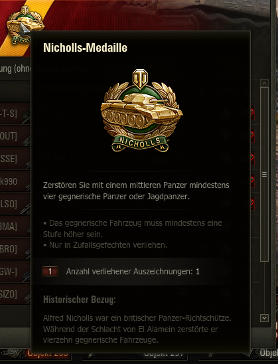Click the scrollbar down arrow
This screenshot has height=364, width=278.
(x=265, y=318)
